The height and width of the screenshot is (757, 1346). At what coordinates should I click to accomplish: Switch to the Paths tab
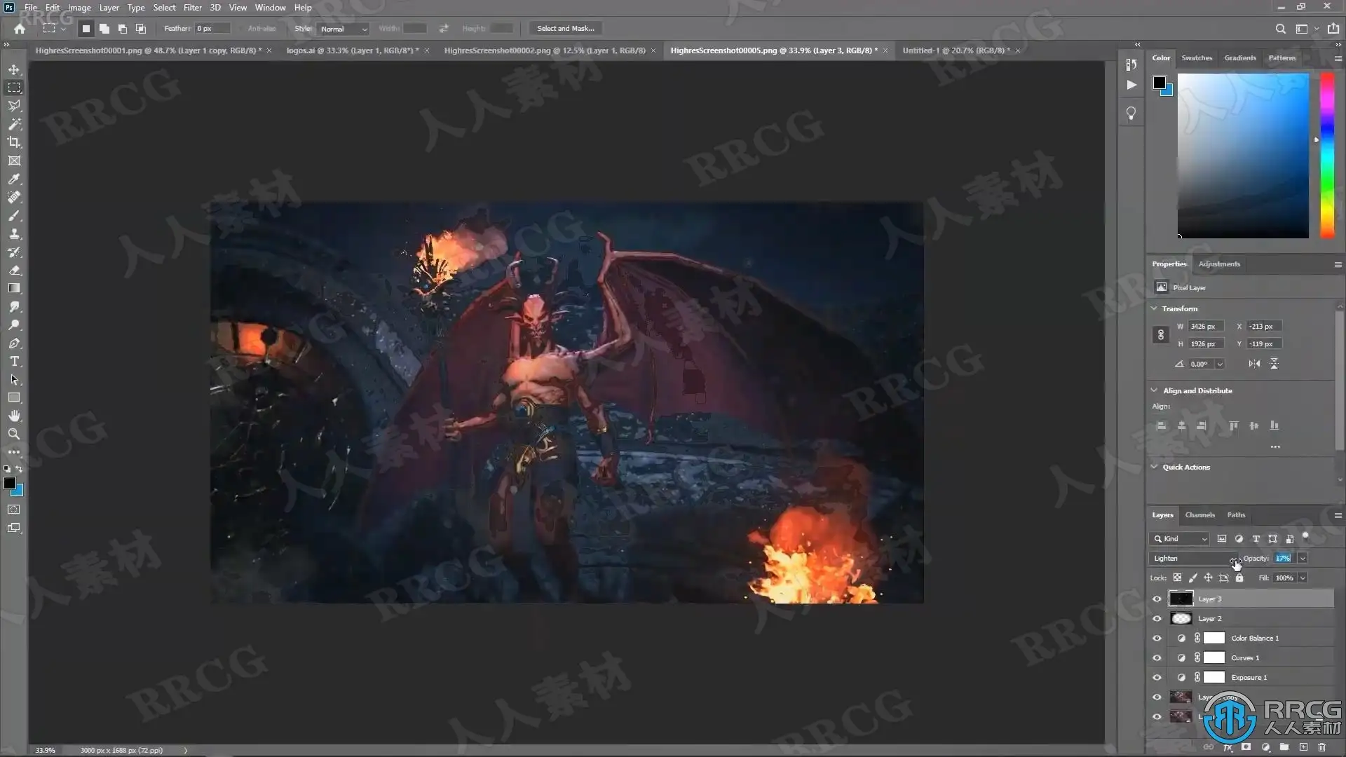point(1236,515)
